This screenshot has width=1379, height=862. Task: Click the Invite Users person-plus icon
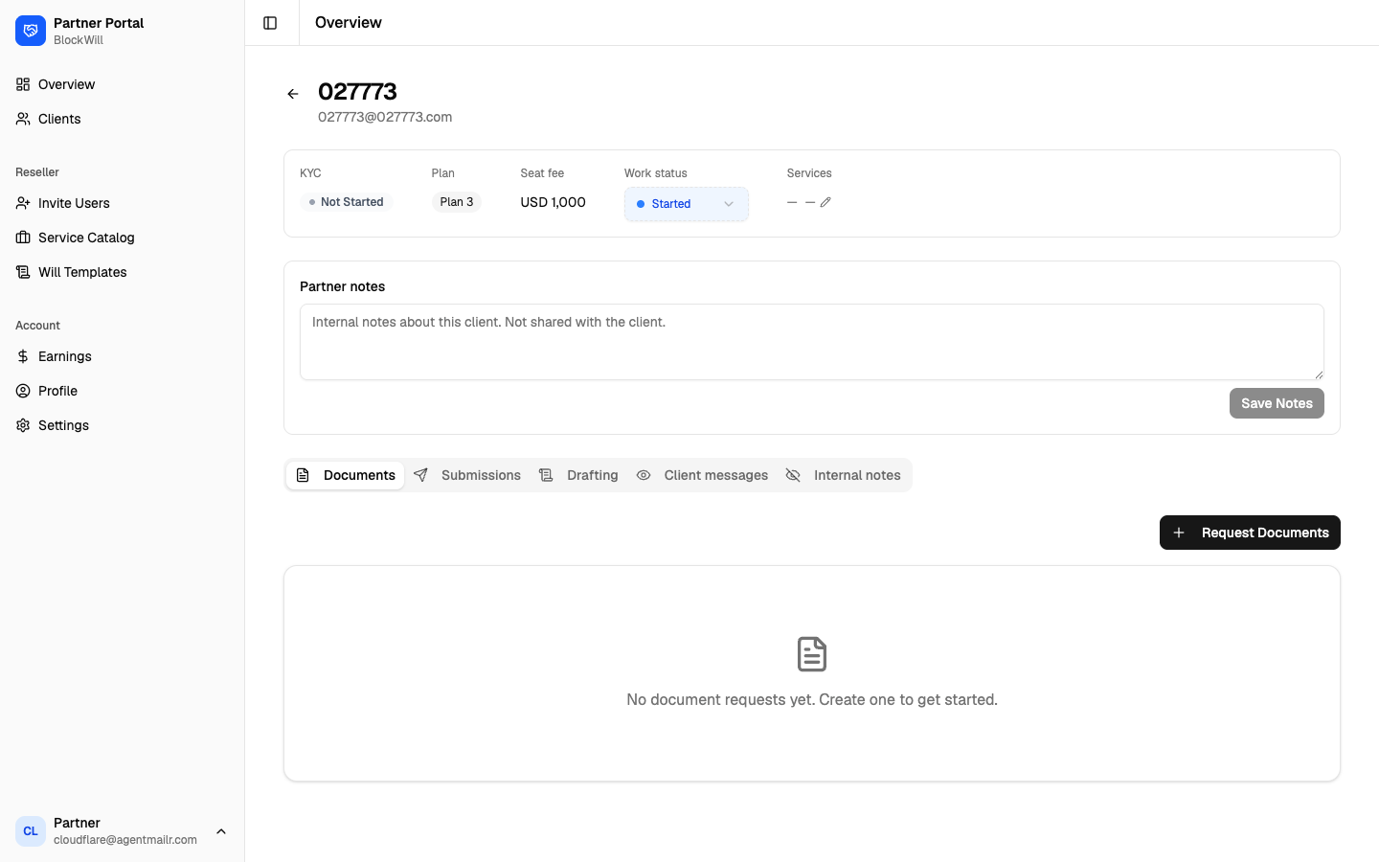23,203
